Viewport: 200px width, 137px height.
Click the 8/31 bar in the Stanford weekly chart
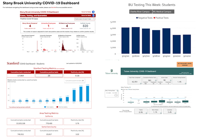(74, 96)
